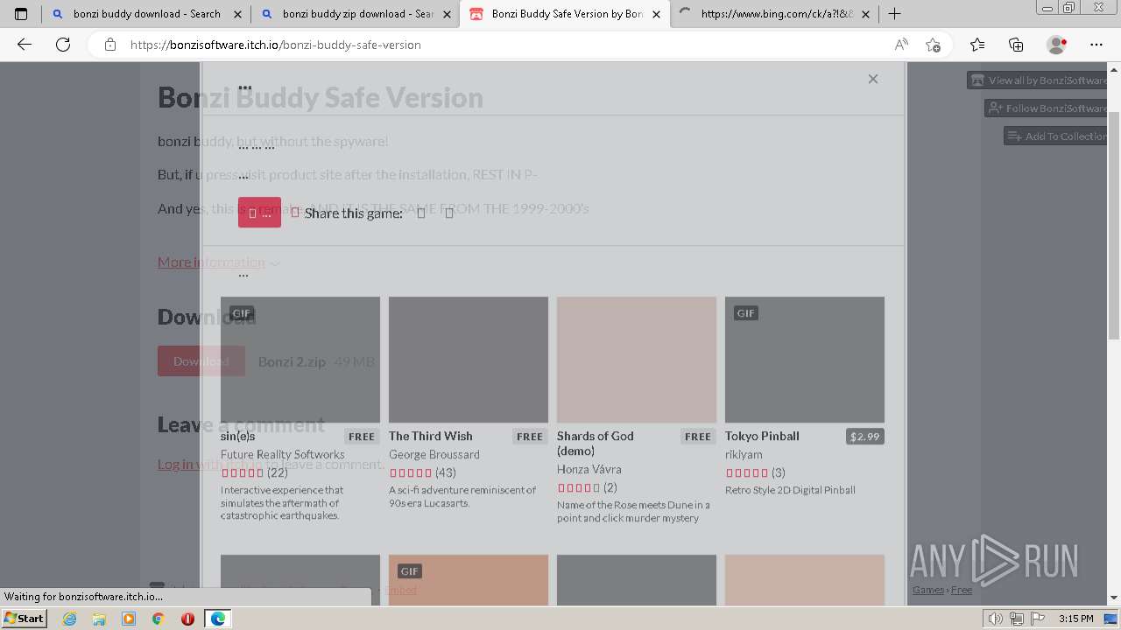Close the loading bing.com tab
This screenshot has width=1121, height=630.
(x=866, y=14)
